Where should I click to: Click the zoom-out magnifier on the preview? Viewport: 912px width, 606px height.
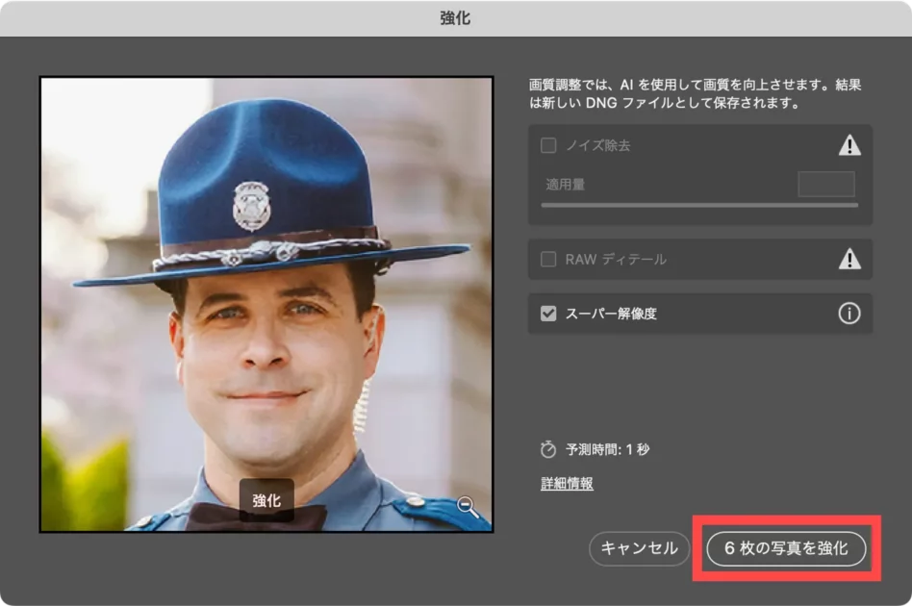468,507
